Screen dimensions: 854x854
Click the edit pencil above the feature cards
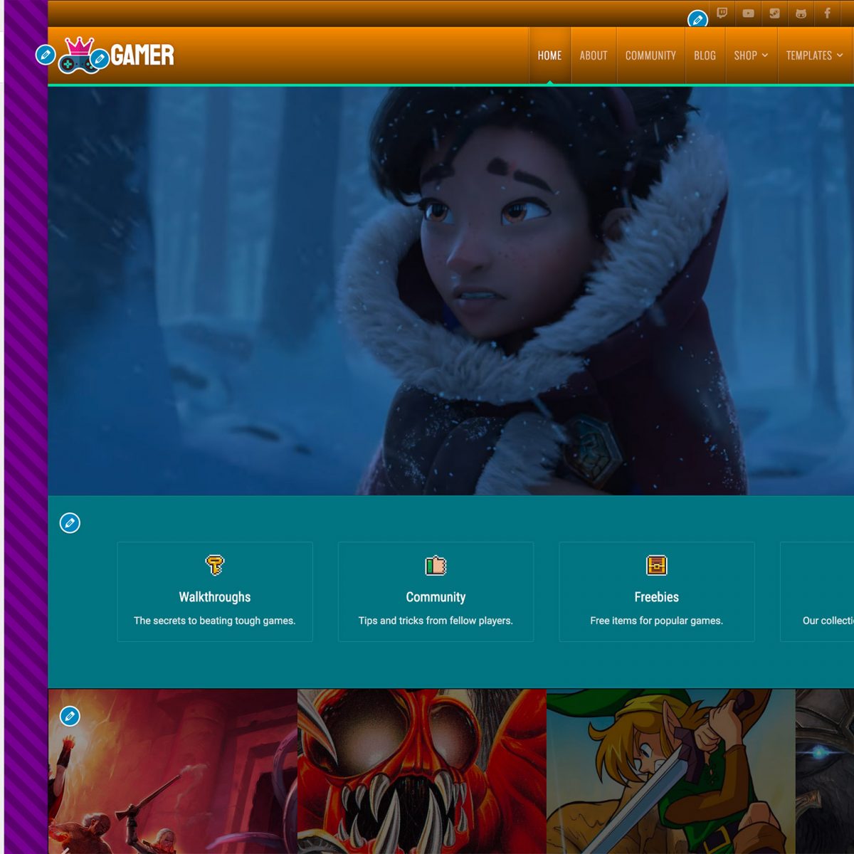coord(70,523)
